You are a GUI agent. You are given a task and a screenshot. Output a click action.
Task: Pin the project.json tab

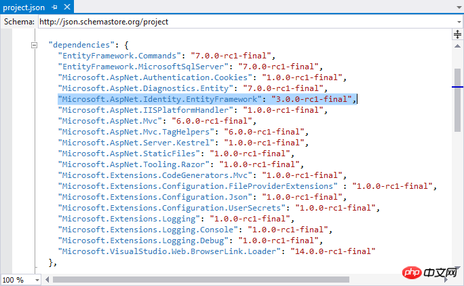tap(54, 7)
